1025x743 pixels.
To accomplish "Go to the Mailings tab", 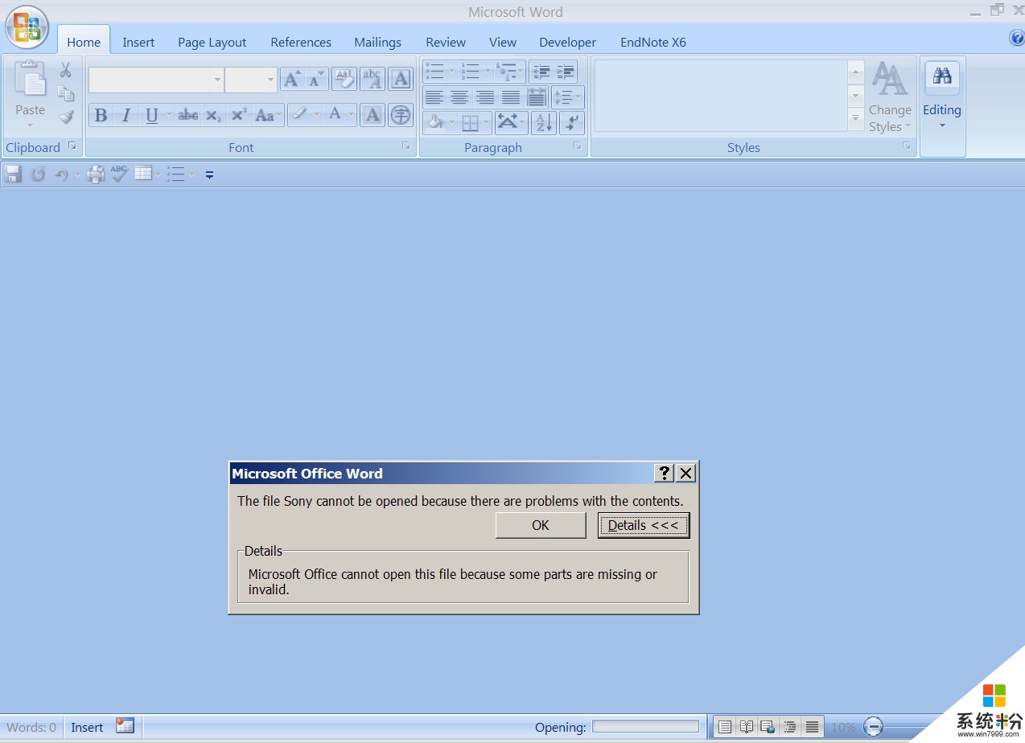I will point(377,42).
